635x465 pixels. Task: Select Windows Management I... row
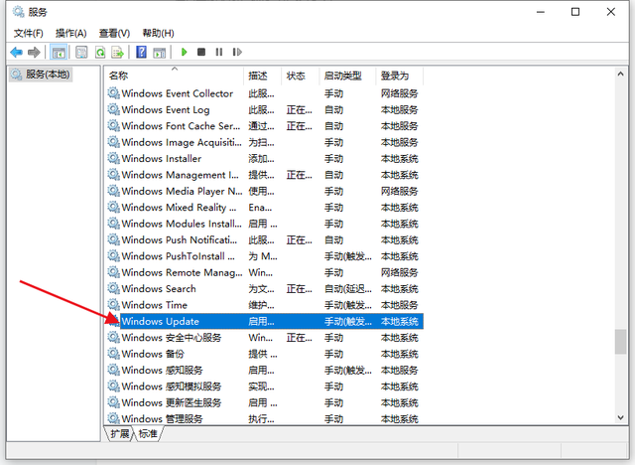point(265,175)
